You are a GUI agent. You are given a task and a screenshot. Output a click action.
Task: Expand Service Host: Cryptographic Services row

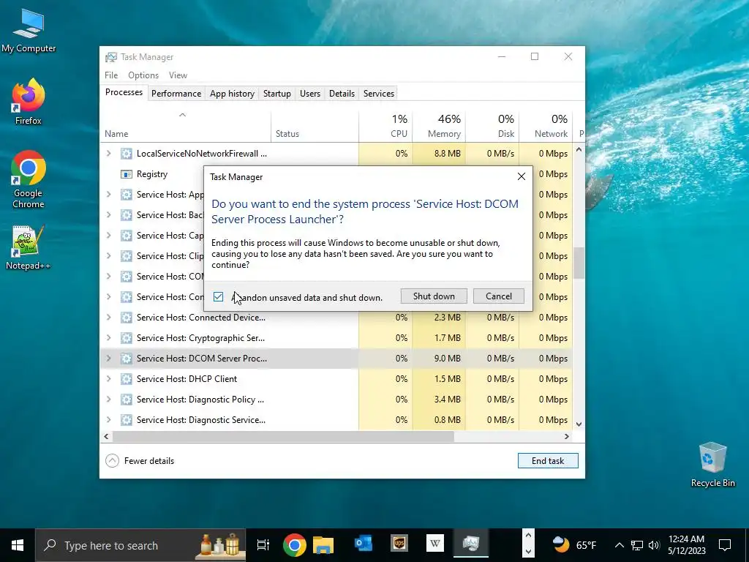(x=109, y=338)
